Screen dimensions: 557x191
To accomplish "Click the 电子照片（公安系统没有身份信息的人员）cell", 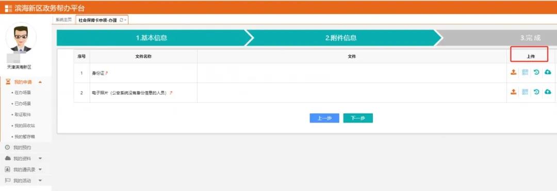I will 143,93.
